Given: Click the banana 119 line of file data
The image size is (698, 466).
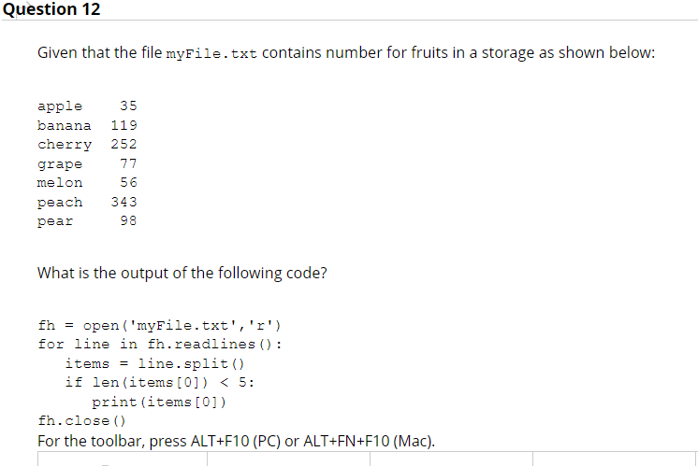Looking at the screenshot, I should point(87,125).
